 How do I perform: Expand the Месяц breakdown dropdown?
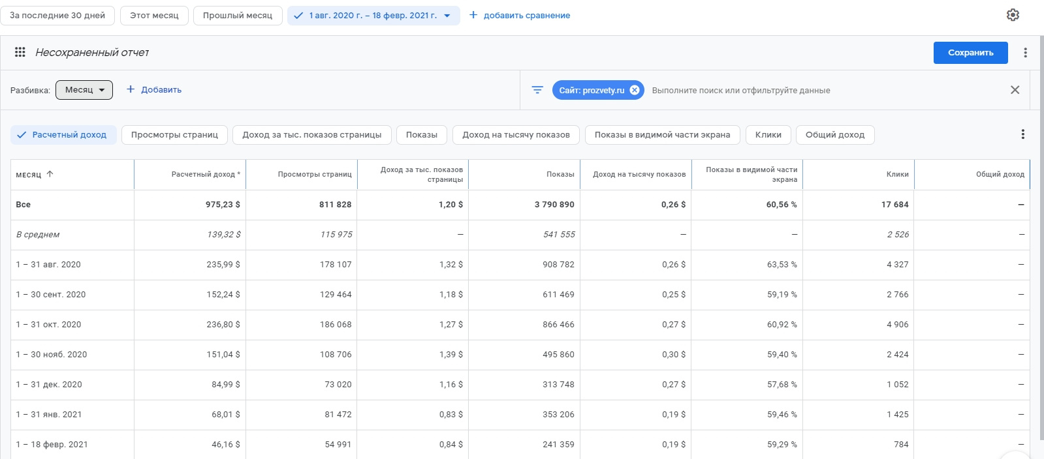coord(84,90)
